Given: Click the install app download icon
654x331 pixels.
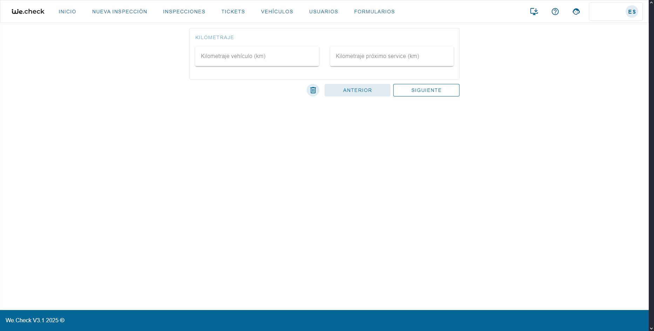Looking at the screenshot, I should (x=534, y=12).
